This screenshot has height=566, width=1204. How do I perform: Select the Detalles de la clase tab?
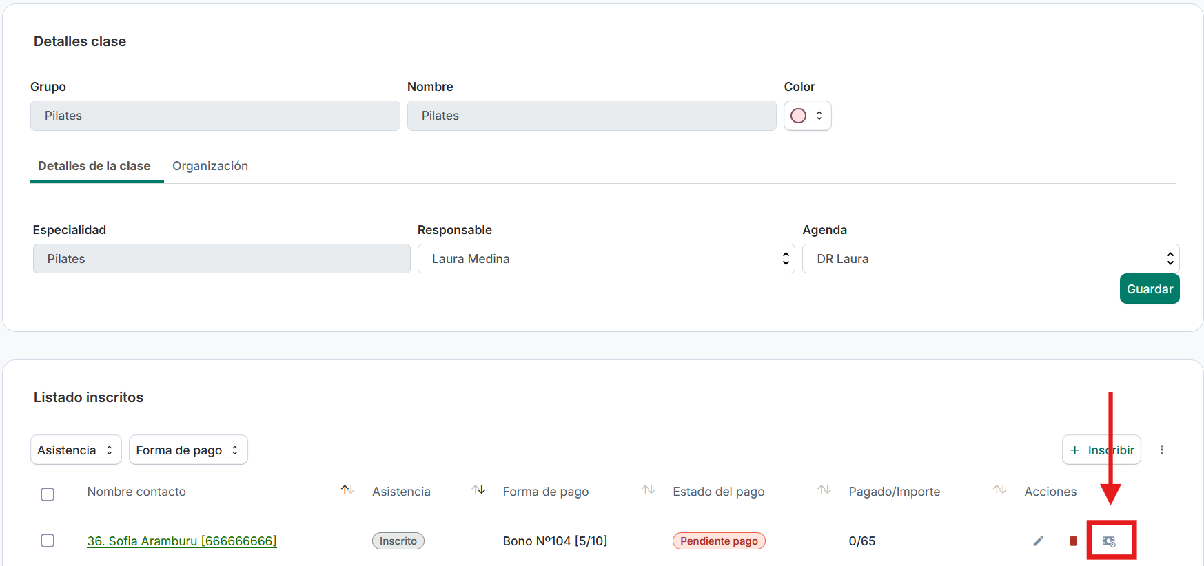pos(94,166)
